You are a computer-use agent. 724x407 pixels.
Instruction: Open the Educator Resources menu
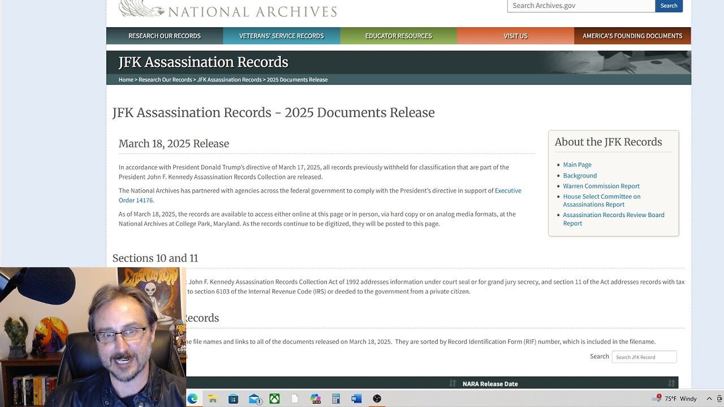[399, 36]
